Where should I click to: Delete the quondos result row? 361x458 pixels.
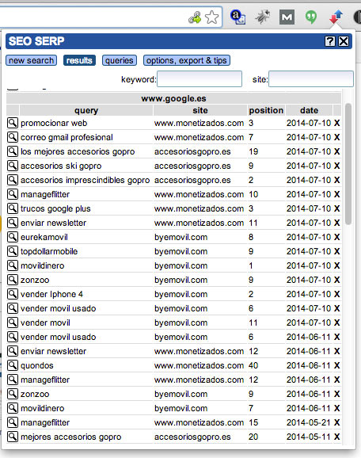[x=336, y=365]
